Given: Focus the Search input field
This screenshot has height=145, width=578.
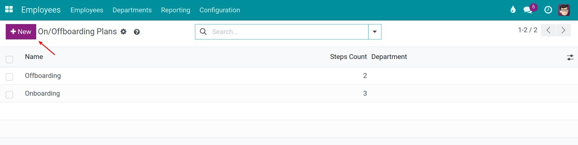Looking at the screenshot, I should [288, 32].
